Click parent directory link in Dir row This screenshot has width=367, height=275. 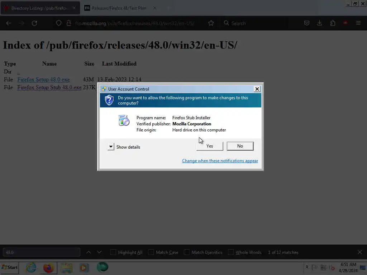[x=19, y=72]
